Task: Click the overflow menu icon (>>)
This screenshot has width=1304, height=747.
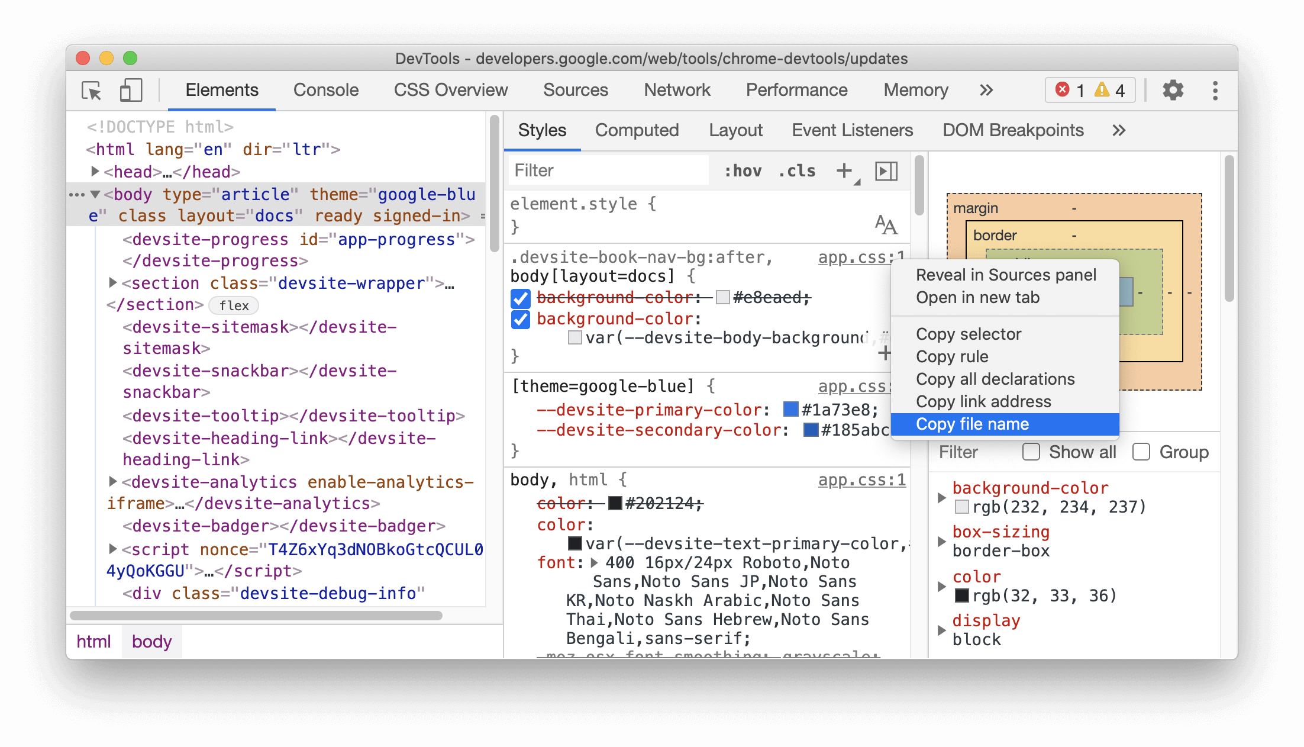Action: click(986, 89)
